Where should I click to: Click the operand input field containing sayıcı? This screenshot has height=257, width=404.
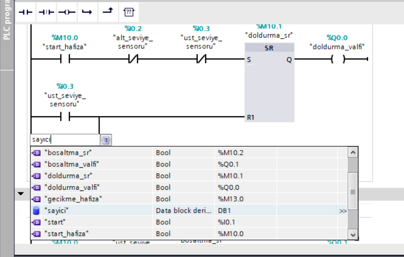point(65,139)
